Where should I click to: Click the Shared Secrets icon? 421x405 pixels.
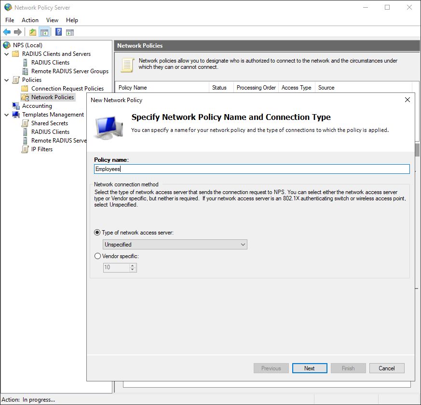tap(25, 123)
